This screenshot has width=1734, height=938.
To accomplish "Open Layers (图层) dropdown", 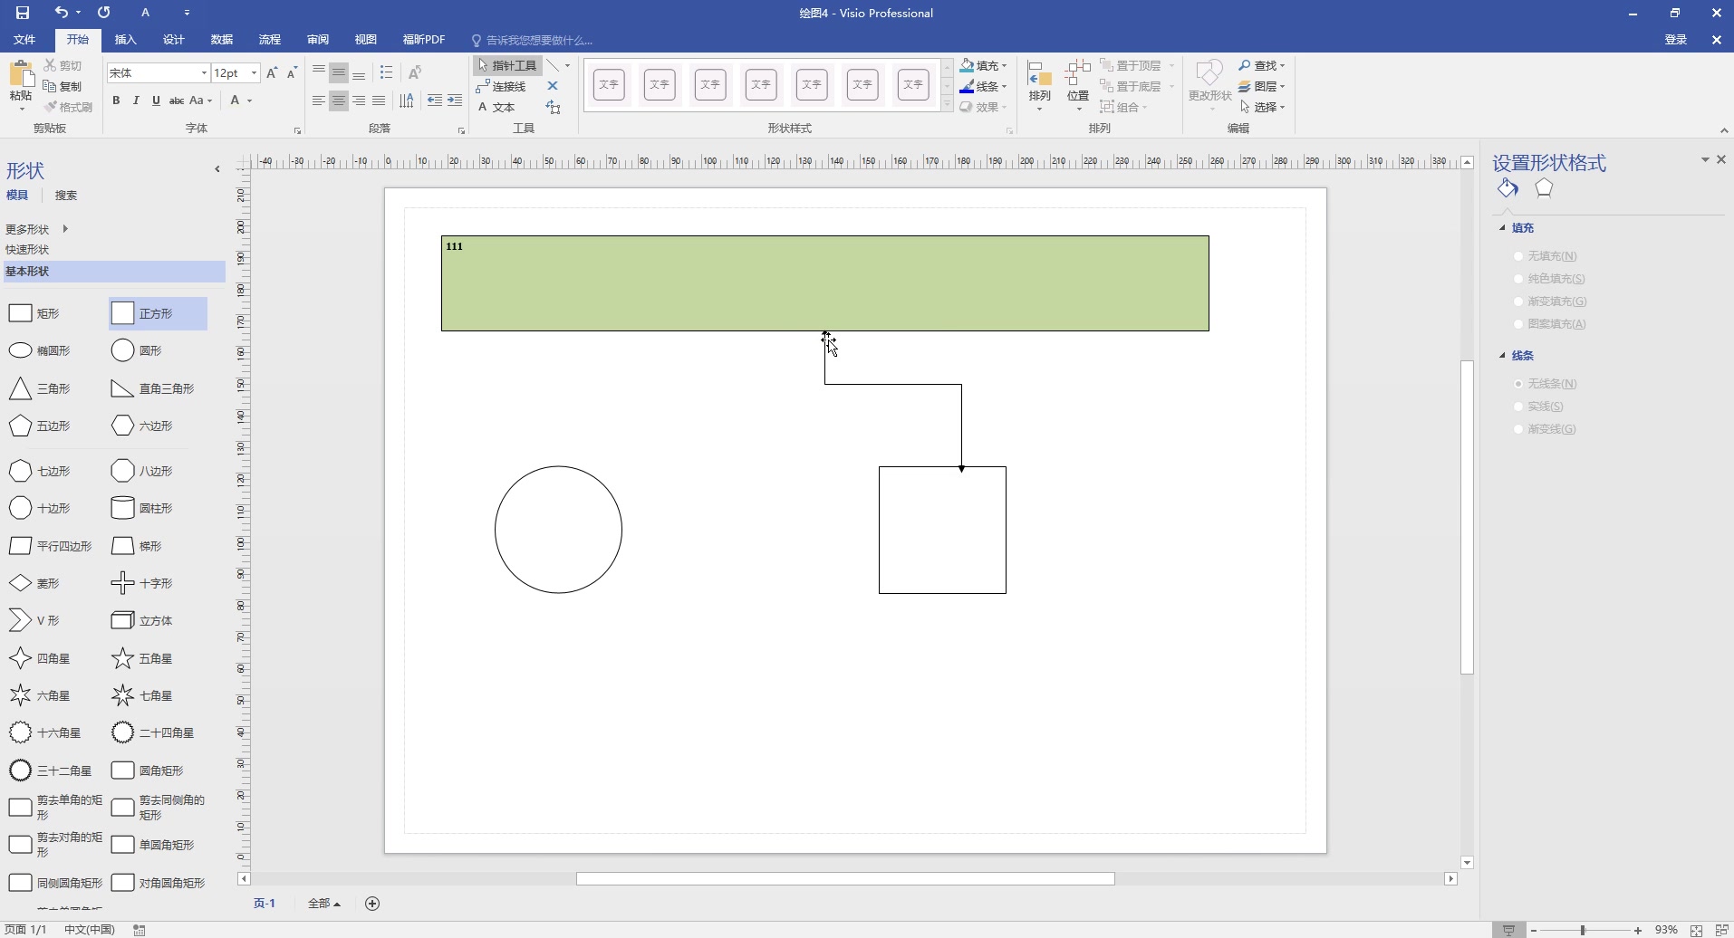I will [1262, 86].
